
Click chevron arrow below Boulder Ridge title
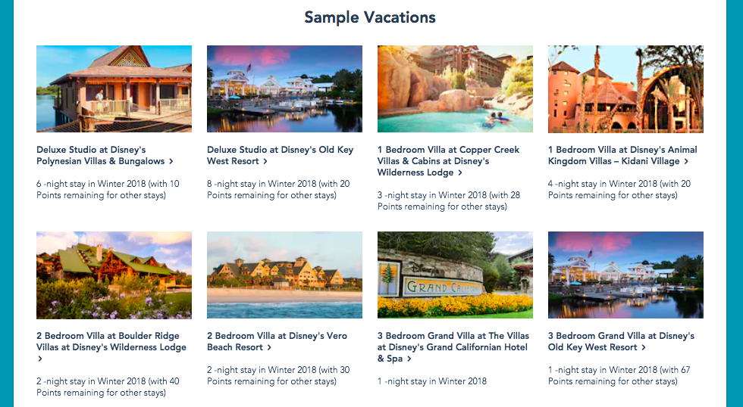[39, 359]
